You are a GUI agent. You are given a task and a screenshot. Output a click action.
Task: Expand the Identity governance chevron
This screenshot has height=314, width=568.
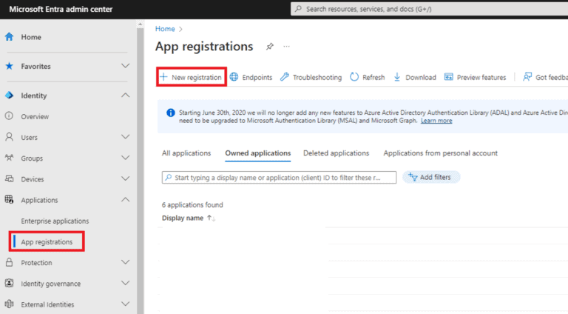coord(125,283)
